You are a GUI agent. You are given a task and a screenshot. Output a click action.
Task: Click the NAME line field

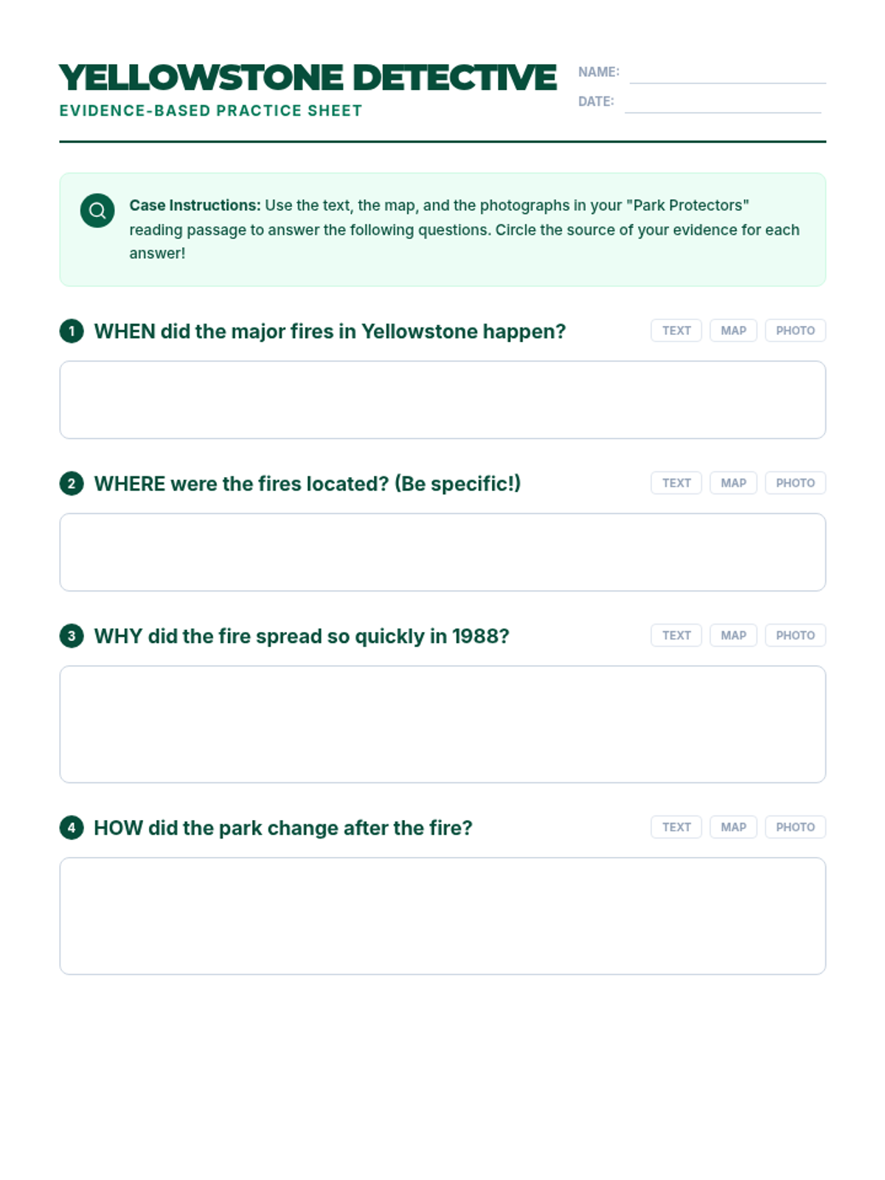tap(727, 75)
